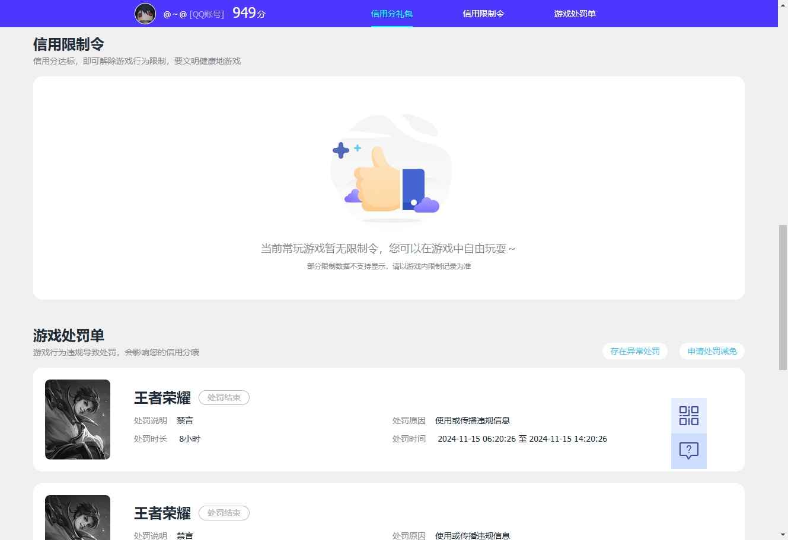Click the 当前常玩游戏暂无限制令 message
This screenshot has height=540, width=788.
pyautogui.click(x=388, y=249)
